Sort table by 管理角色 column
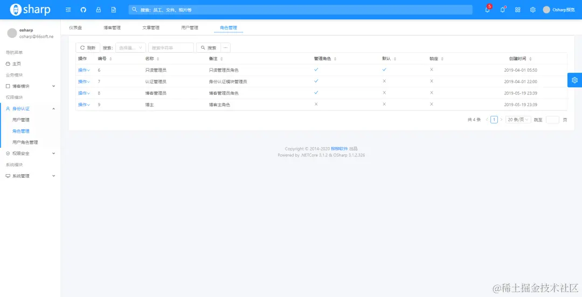This screenshot has height=297, width=582. coord(335,59)
